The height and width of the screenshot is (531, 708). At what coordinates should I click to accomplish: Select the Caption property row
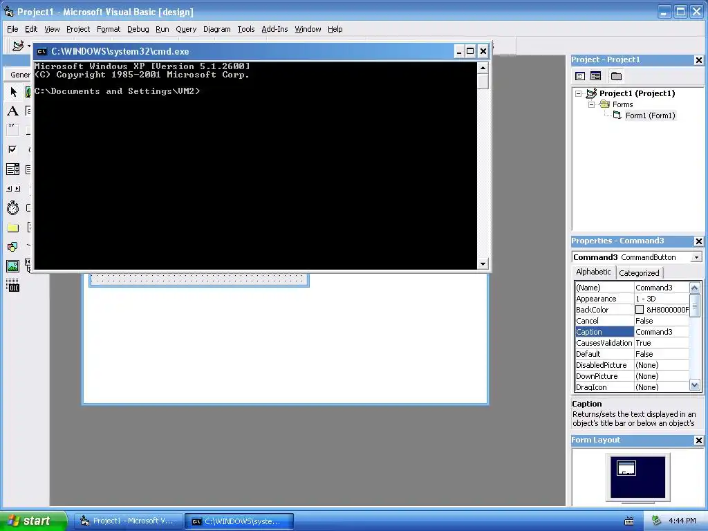tap(632, 332)
